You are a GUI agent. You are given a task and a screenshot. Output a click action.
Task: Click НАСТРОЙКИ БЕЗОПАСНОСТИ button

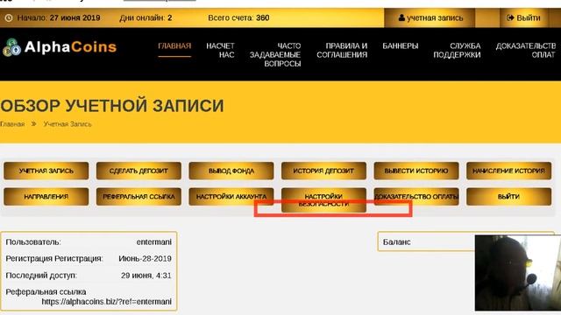[323, 200]
